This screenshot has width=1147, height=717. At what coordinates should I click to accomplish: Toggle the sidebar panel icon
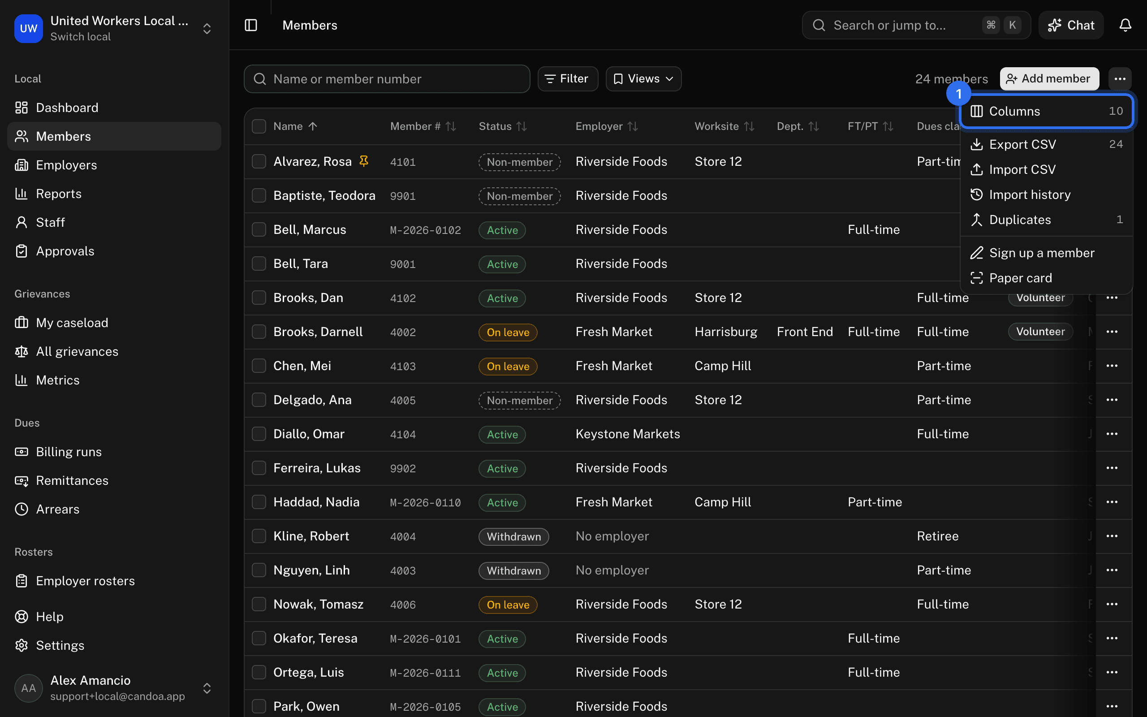click(251, 25)
